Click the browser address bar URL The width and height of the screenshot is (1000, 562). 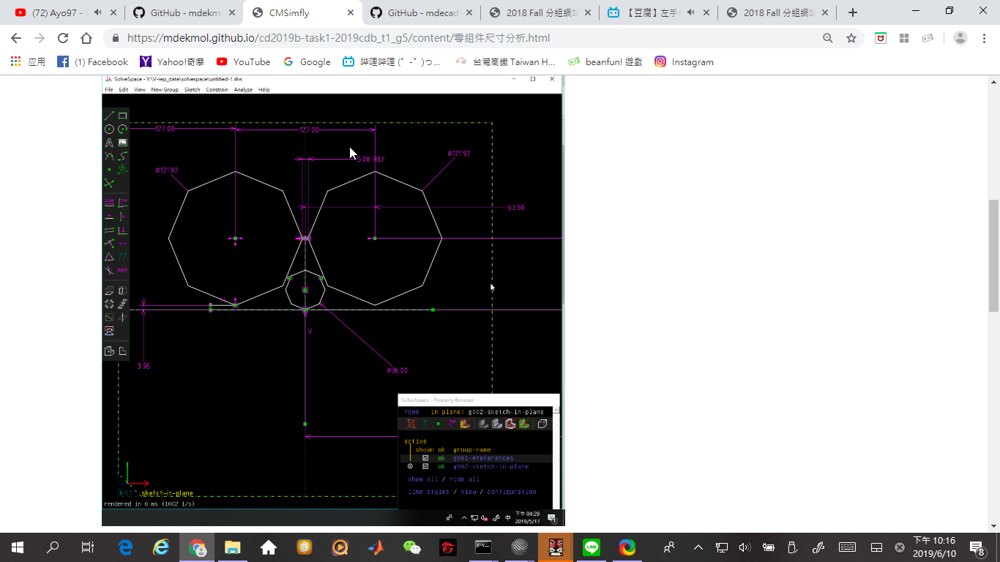[x=339, y=38]
